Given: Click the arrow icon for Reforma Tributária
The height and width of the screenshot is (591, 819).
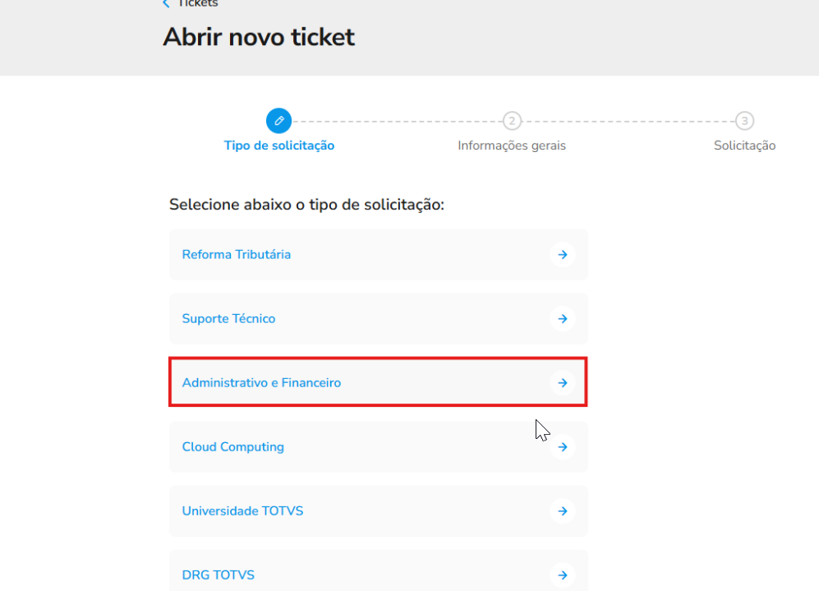Looking at the screenshot, I should pyautogui.click(x=563, y=255).
